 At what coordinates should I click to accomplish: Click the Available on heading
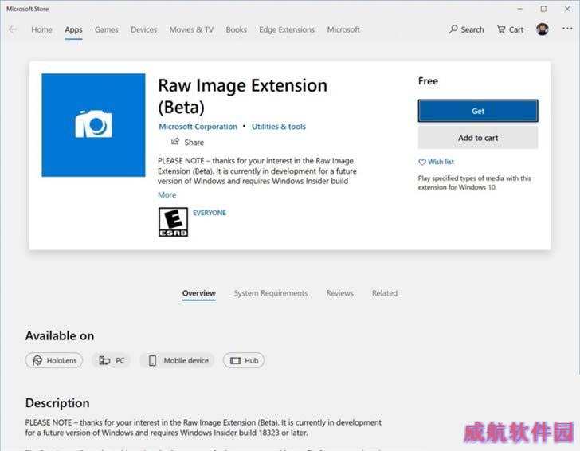(x=60, y=335)
